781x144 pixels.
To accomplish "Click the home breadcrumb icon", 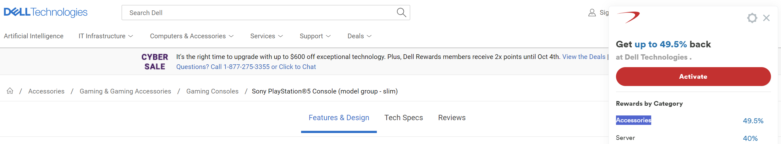I will tap(10, 91).
